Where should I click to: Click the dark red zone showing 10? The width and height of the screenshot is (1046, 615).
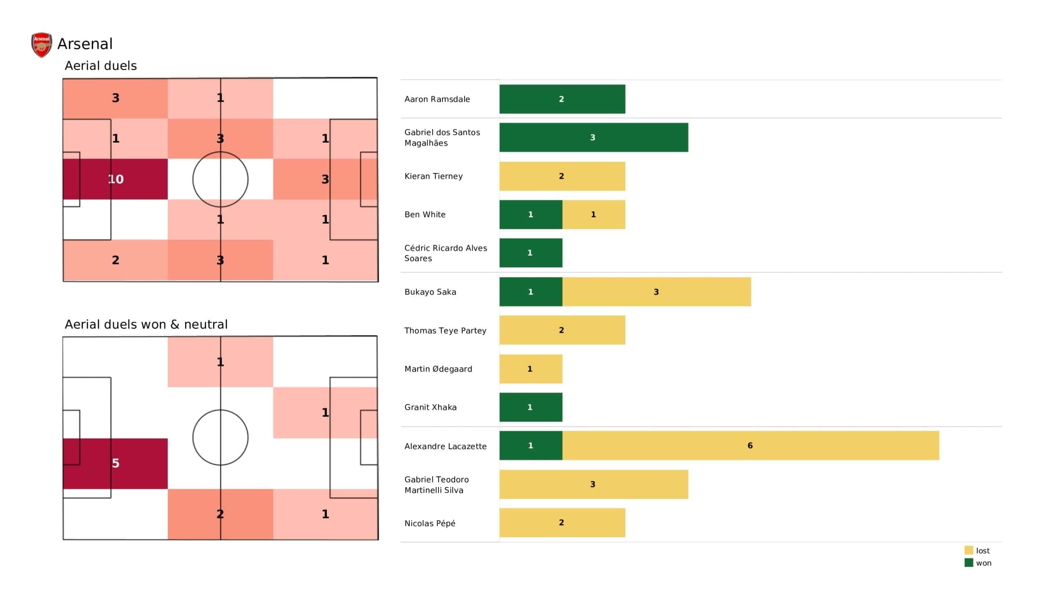pyautogui.click(x=115, y=179)
